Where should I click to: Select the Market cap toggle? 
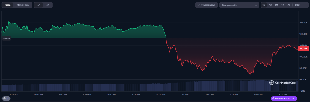[23, 5]
